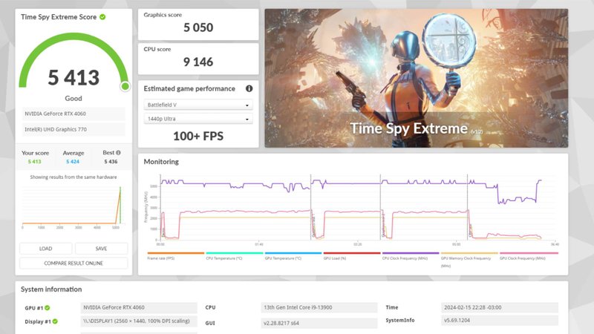
Task: Click the info icon next to Best
Action: pos(118,153)
